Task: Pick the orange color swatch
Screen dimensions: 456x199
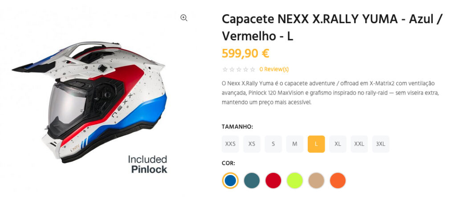Action: point(338,180)
